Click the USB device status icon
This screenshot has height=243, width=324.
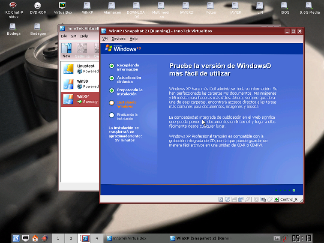coord(247,199)
